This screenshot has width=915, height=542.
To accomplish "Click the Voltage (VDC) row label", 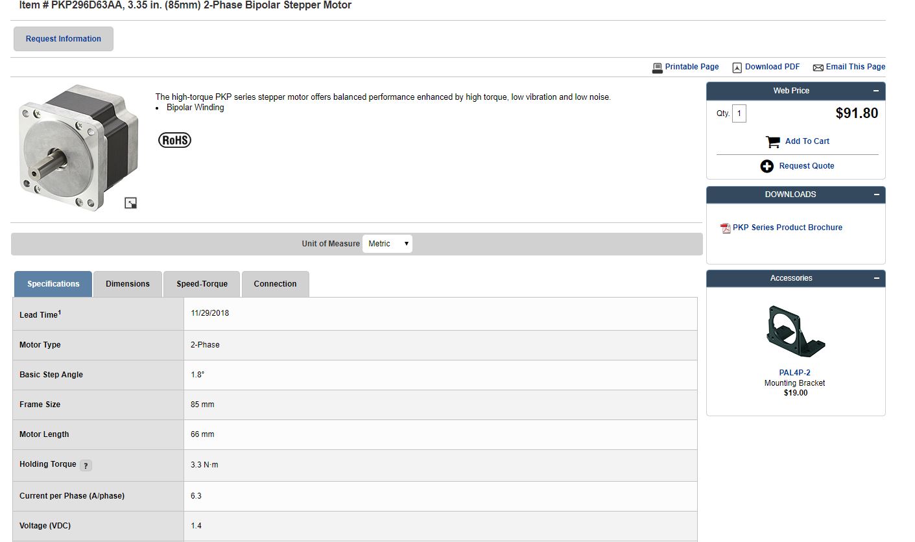I will [45, 526].
